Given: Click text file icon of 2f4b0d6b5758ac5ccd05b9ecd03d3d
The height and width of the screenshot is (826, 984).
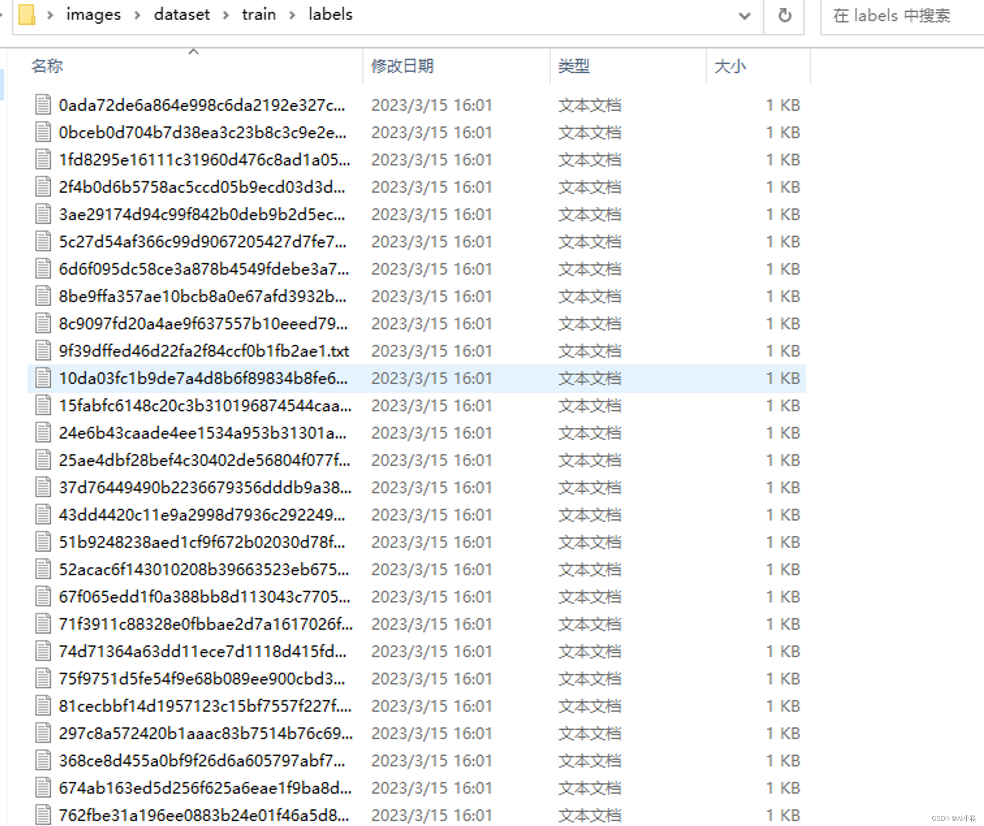Looking at the screenshot, I should (43, 187).
